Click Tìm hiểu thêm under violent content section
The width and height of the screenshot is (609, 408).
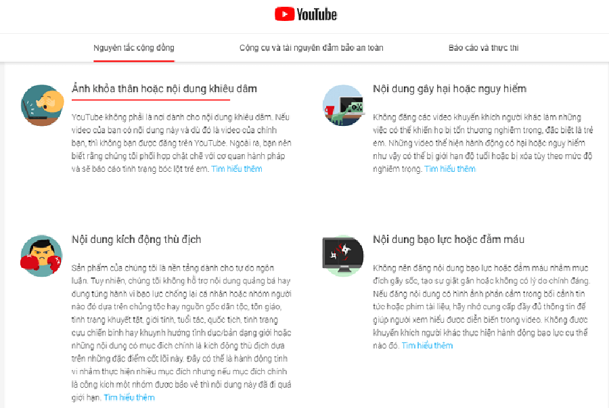[x=427, y=345]
